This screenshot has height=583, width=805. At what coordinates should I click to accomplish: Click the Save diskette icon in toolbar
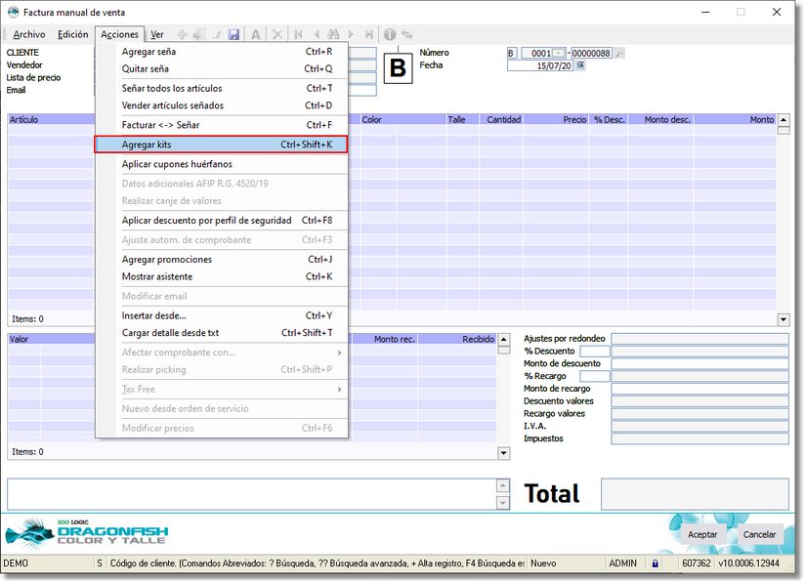coord(233,34)
